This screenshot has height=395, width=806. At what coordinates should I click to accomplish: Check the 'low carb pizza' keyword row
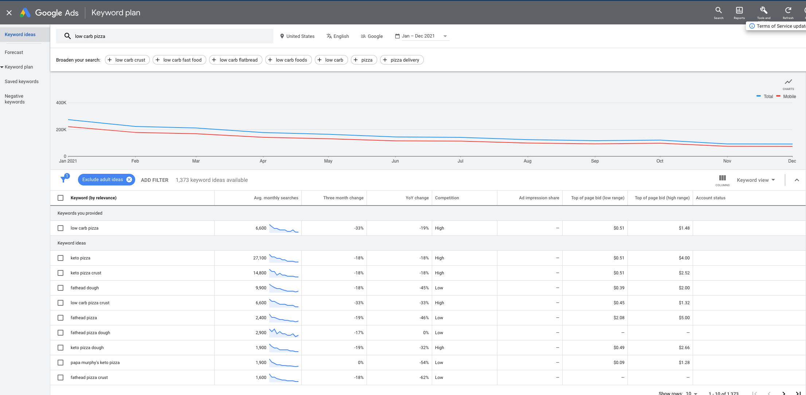[60, 228]
